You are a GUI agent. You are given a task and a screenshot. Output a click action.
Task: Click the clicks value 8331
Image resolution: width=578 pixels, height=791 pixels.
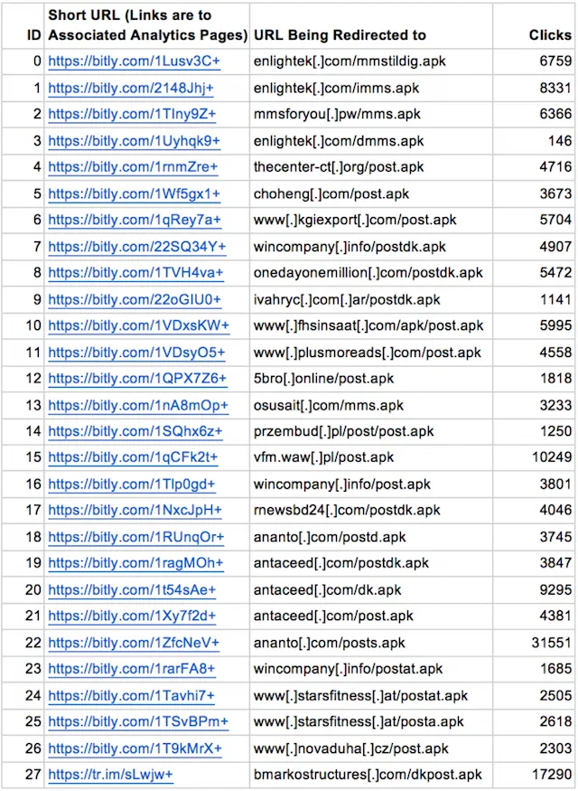[x=555, y=89]
